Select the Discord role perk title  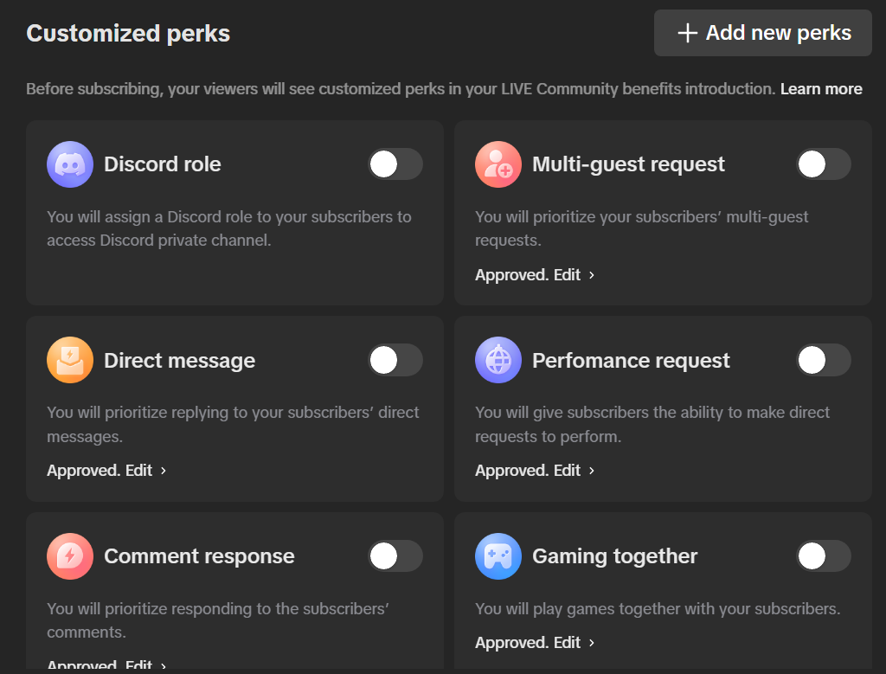163,164
